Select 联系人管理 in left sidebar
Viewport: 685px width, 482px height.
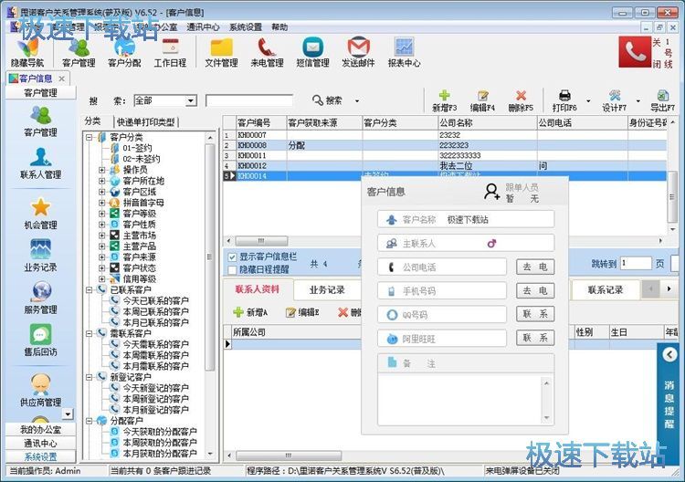coord(40,163)
